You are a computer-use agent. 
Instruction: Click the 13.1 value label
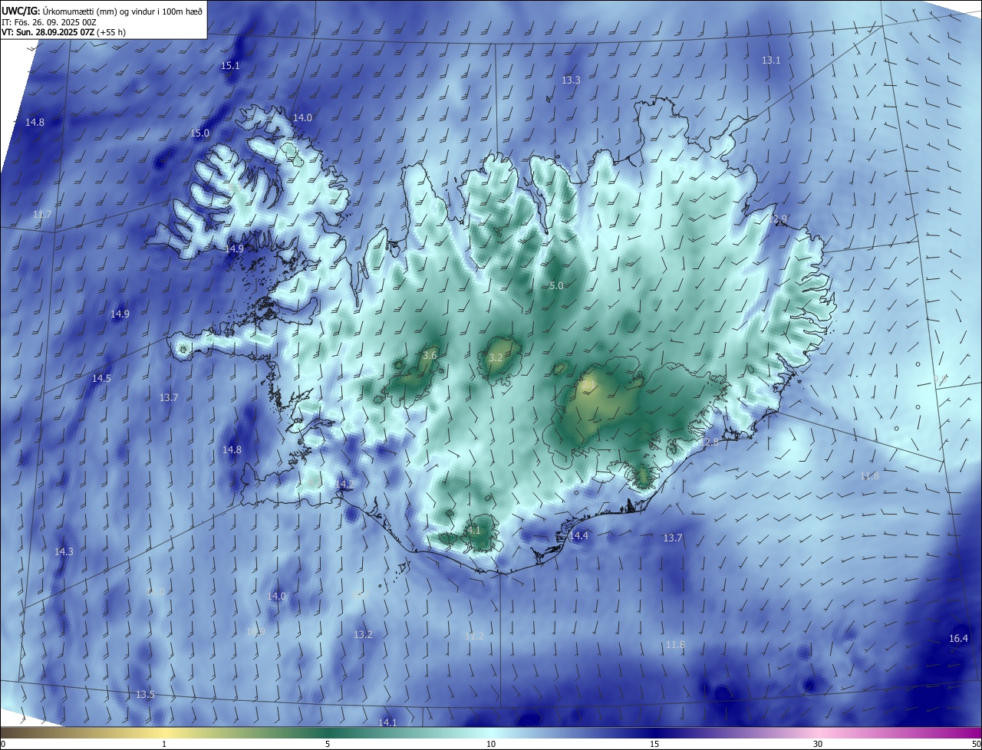click(771, 60)
